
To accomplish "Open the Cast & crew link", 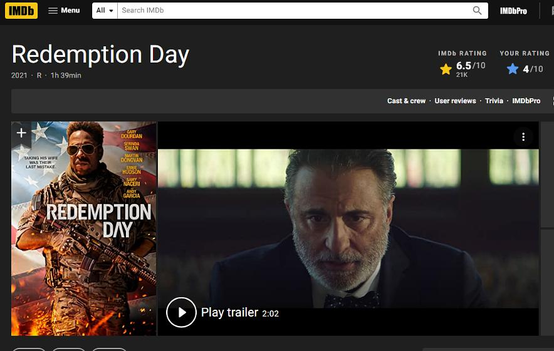I will tap(406, 101).
